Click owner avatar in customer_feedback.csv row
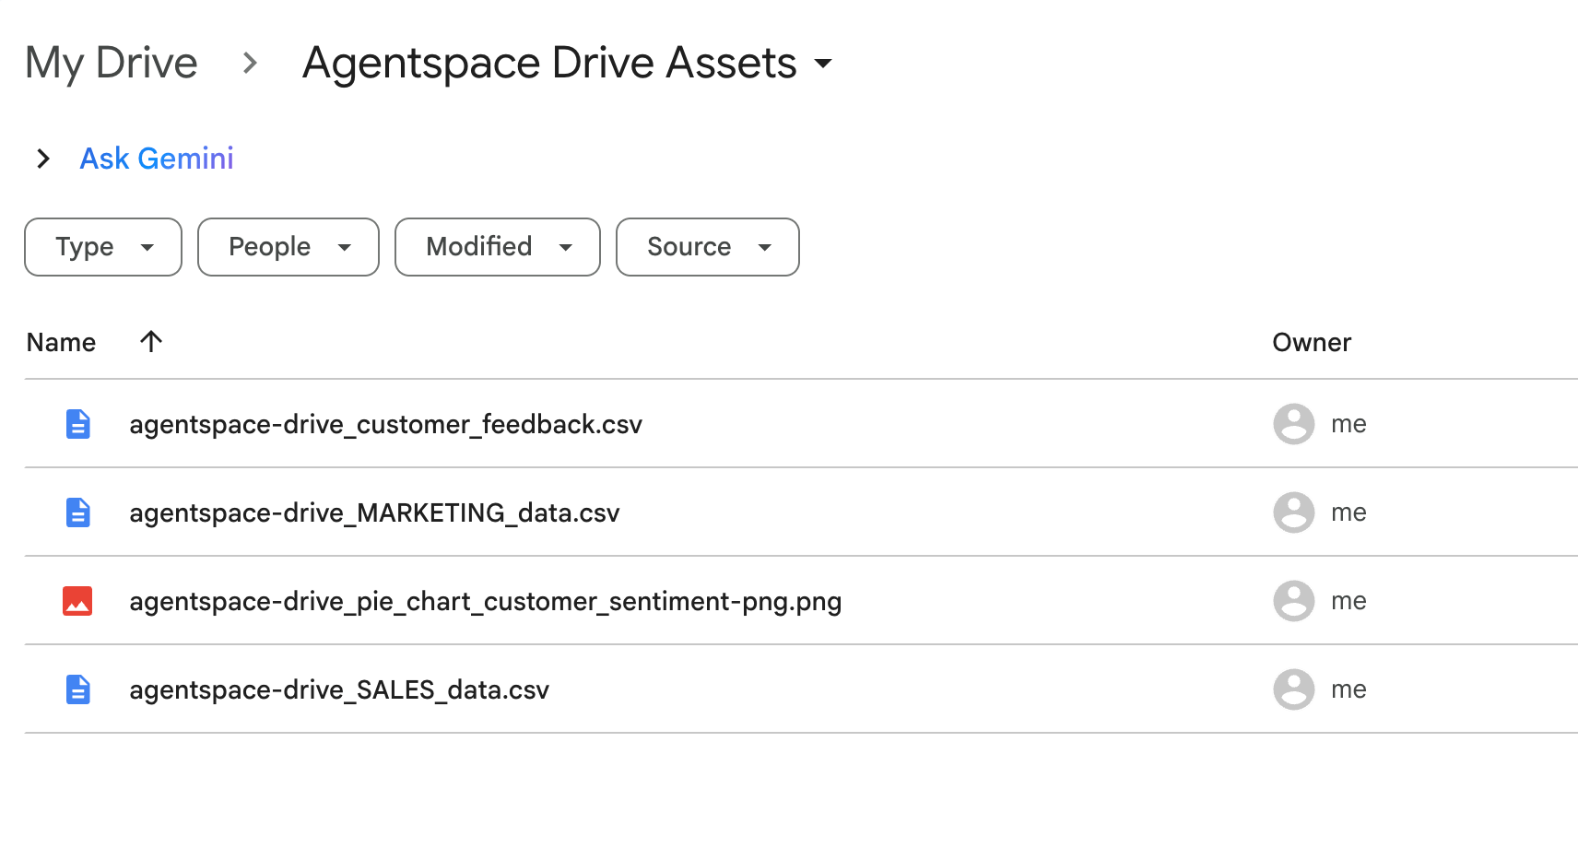The image size is (1578, 848). (1294, 424)
